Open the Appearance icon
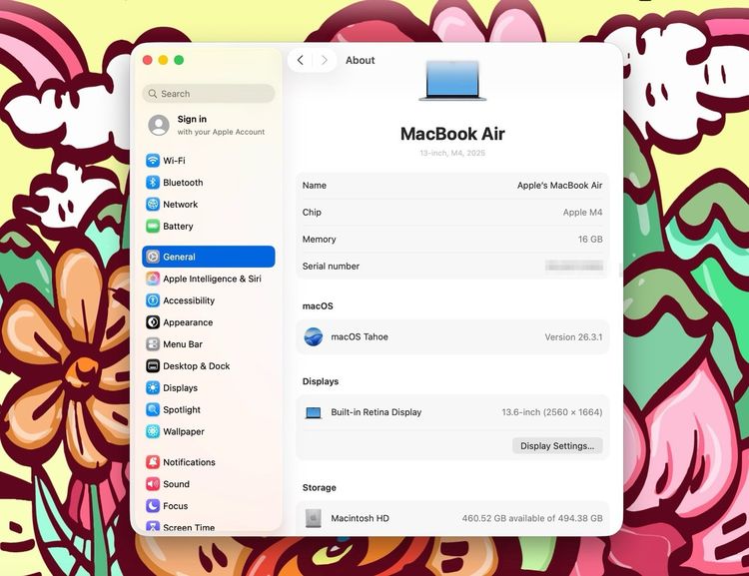This screenshot has height=576, width=749. [x=153, y=322]
